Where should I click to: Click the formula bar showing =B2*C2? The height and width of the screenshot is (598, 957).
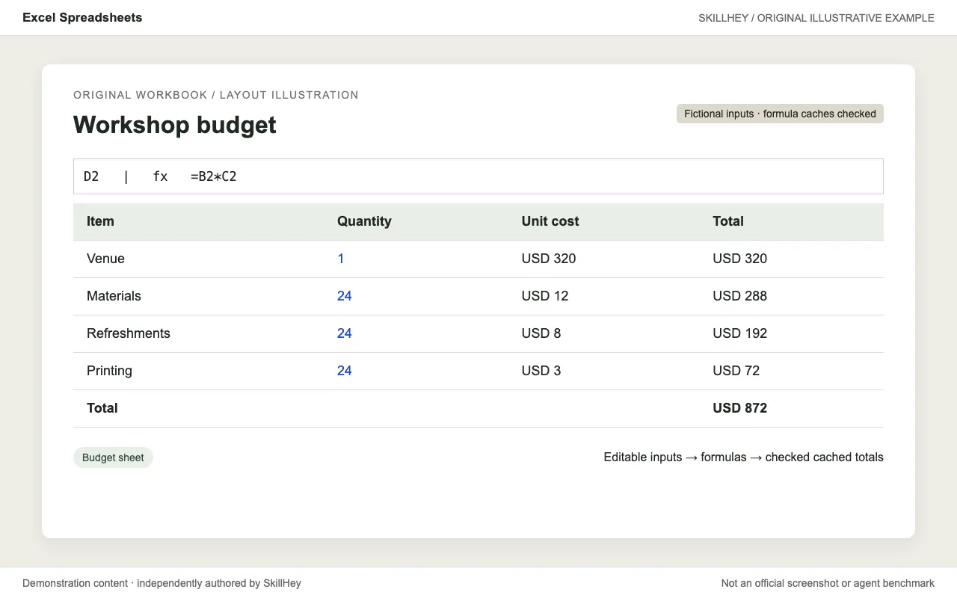click(x=478, y=176)
